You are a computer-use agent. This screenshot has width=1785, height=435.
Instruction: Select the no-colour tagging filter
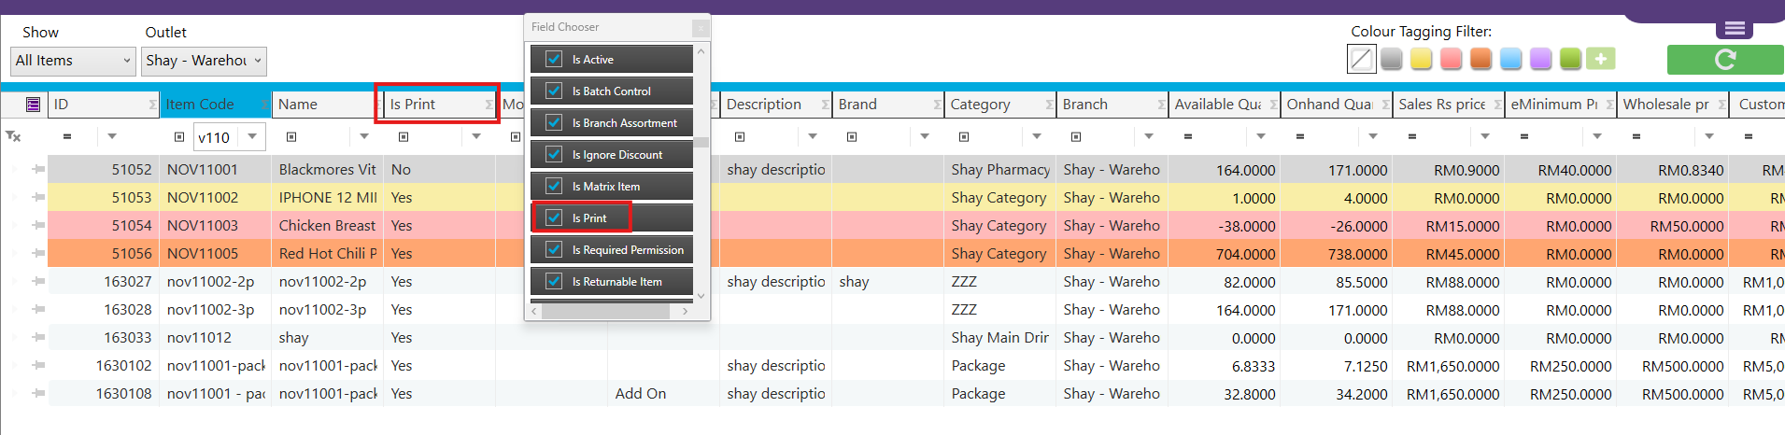1361,60
